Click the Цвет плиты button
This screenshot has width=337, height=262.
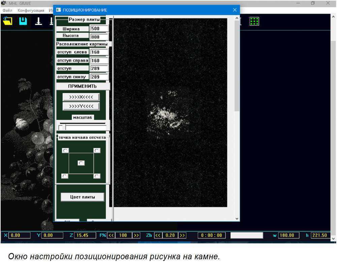pos(82,197)
